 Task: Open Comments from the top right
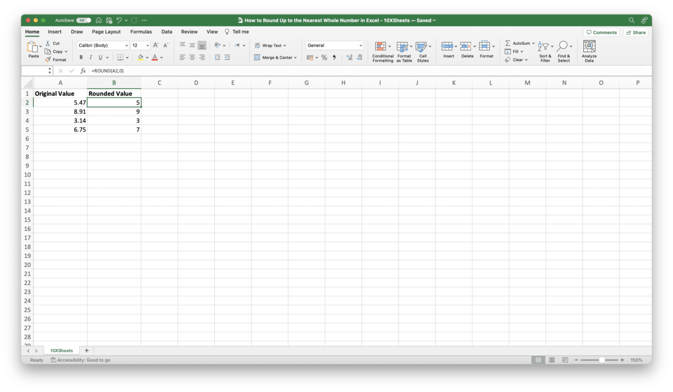tap(601, 32)
